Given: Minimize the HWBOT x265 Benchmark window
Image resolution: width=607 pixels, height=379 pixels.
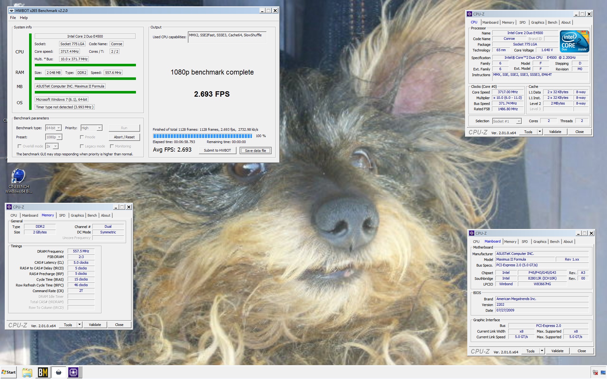Looking at the screenshot, I should (262, 10).
